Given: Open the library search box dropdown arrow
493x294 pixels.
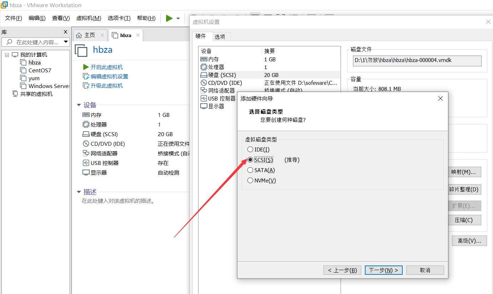Looking at the screenshot, I should point(66,42).
